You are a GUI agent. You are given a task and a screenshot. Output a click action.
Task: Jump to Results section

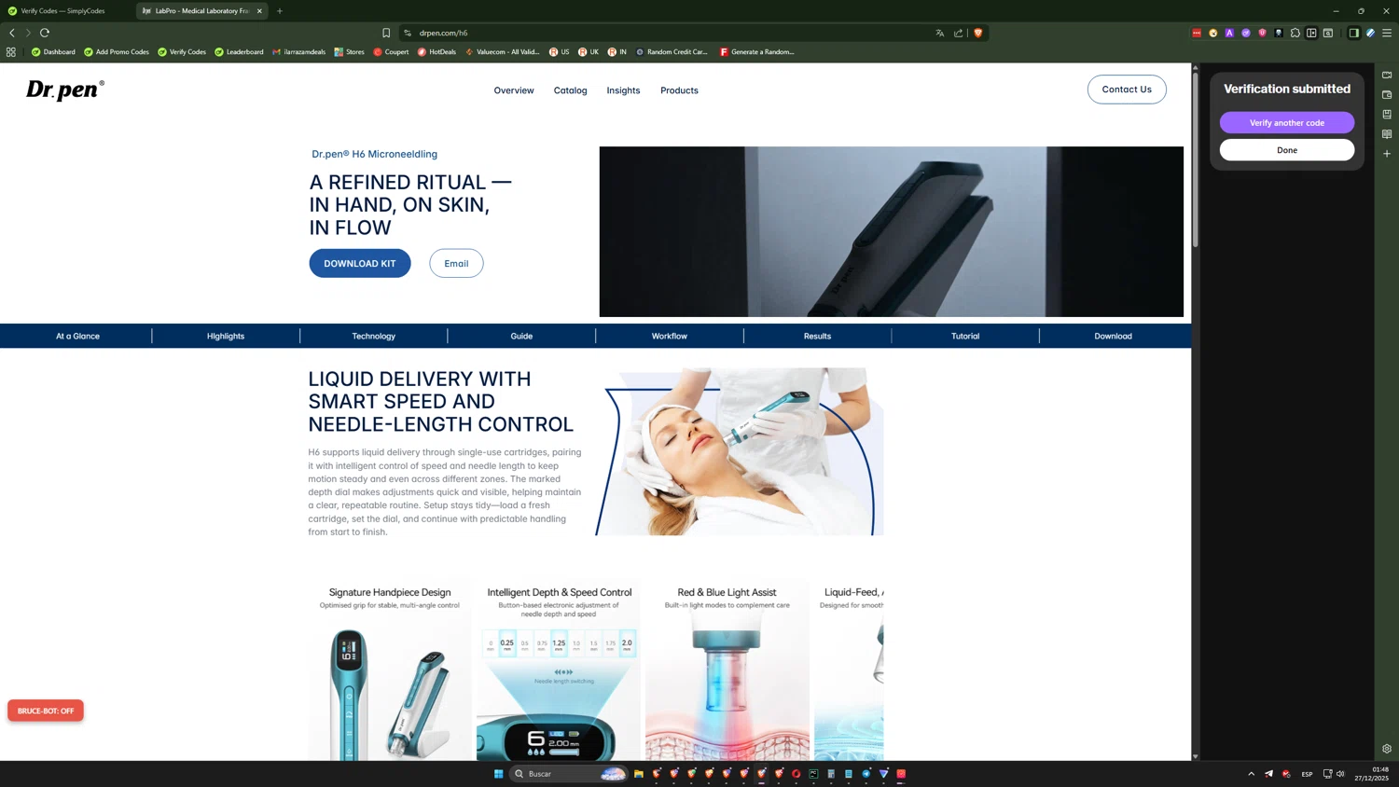(817, 336)
